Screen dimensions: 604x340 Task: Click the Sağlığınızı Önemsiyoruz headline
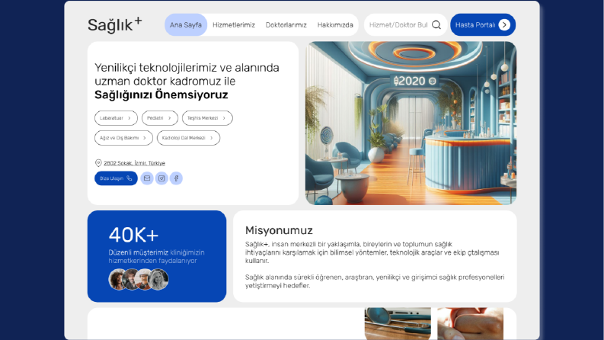click(161, 95)
